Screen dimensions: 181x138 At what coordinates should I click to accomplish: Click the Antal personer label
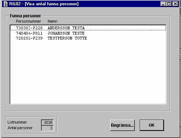pos(20,128)
